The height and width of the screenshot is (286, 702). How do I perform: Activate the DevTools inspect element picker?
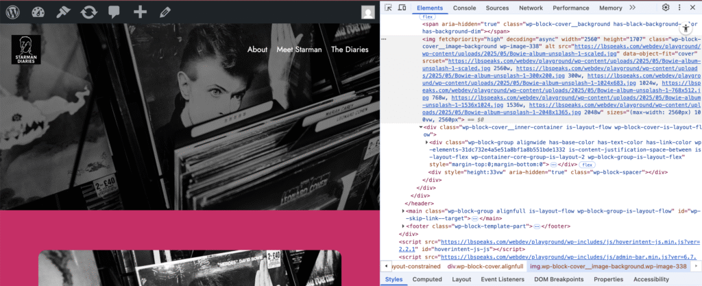tap(388, 8)
